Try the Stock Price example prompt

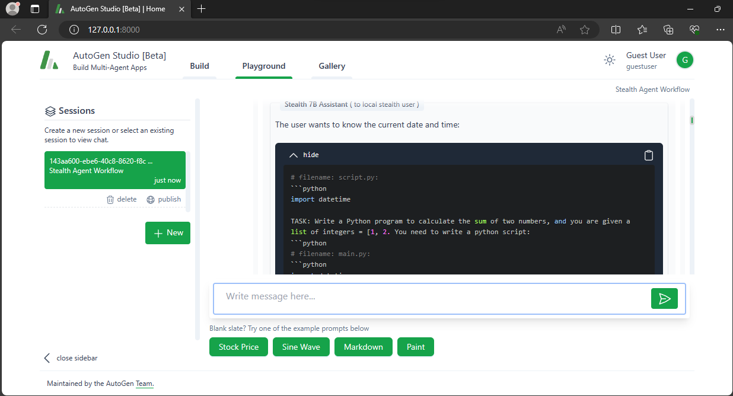point(238,347)
